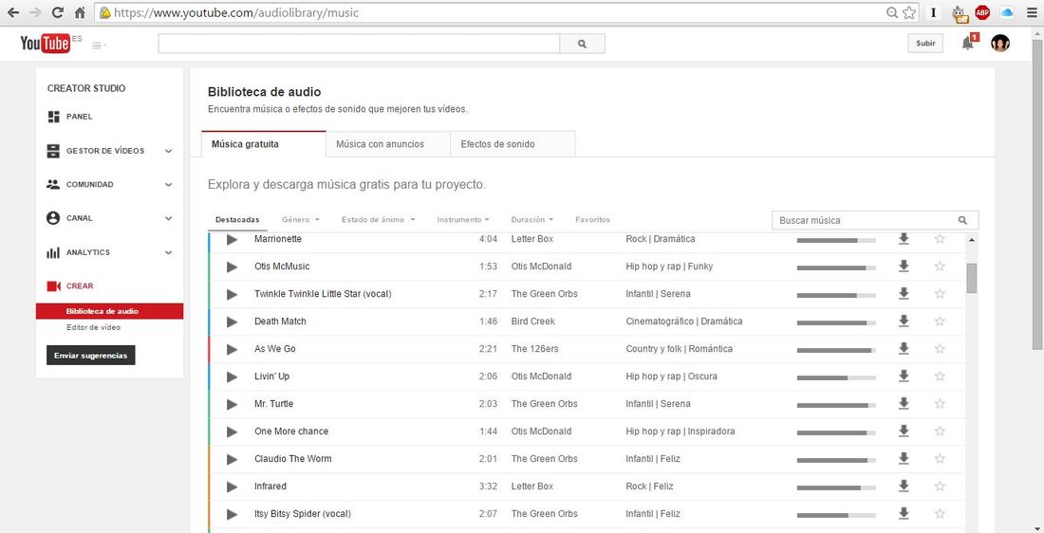Screen dimensions: 1044x533
Task: Click the popularity bar of Infrared
Action: click(x=836, y=487)
